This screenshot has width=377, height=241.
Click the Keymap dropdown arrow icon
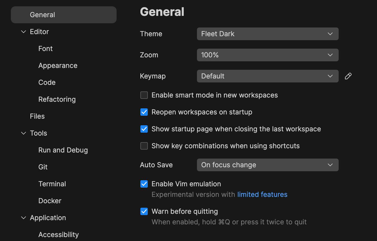(330, 76)
